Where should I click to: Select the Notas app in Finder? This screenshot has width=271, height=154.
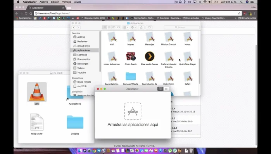[x=188, y=37]
